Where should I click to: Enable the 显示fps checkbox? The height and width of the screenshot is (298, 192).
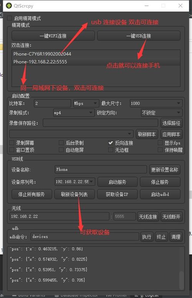(x=160, y=143)
